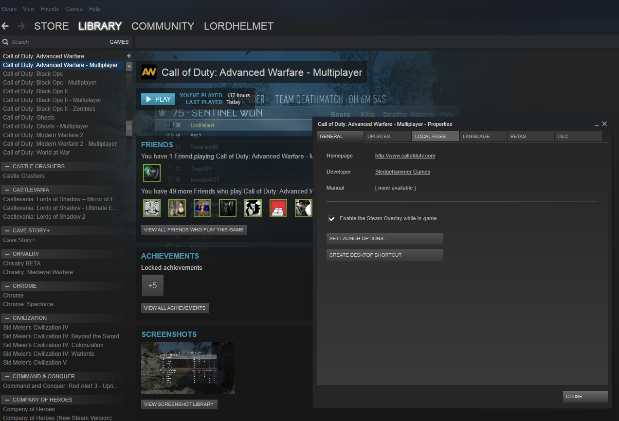Select Chrome: Specforce
The image size is (619, 421).
click(28, 304)
